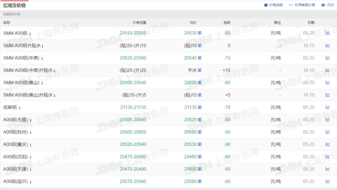Click info icon next to 低碳铝
The width and height of the screenshot is (337, 190).
[x=20, y=108]
